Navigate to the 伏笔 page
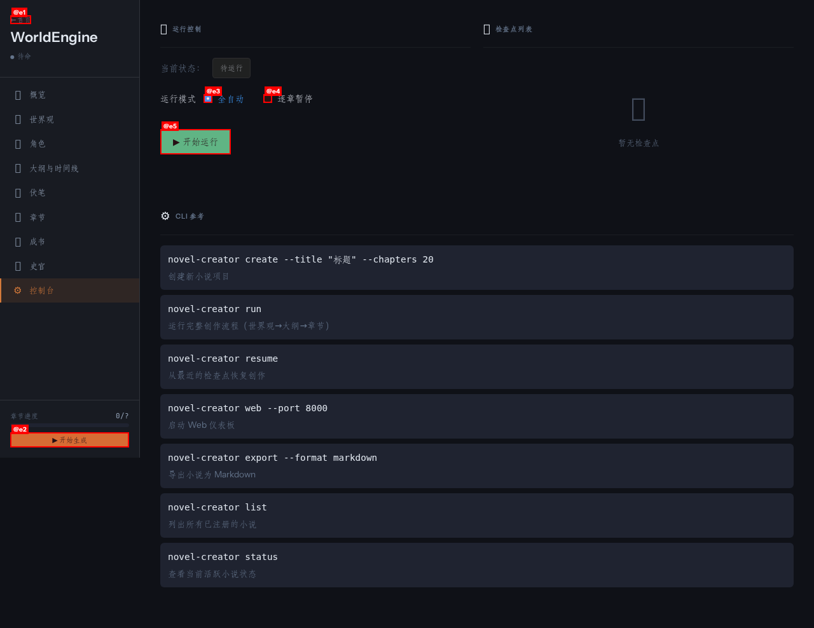The image size is (814, 628). coord(70,193)
